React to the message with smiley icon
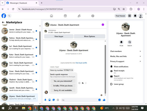This screenshot has height=111, width=147. 79,83
